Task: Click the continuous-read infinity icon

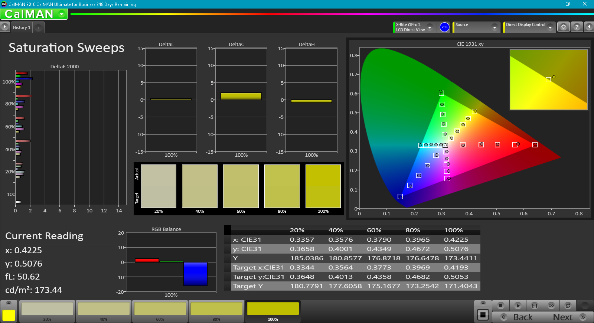Action: pyautogui.click(x=551, y=306)
